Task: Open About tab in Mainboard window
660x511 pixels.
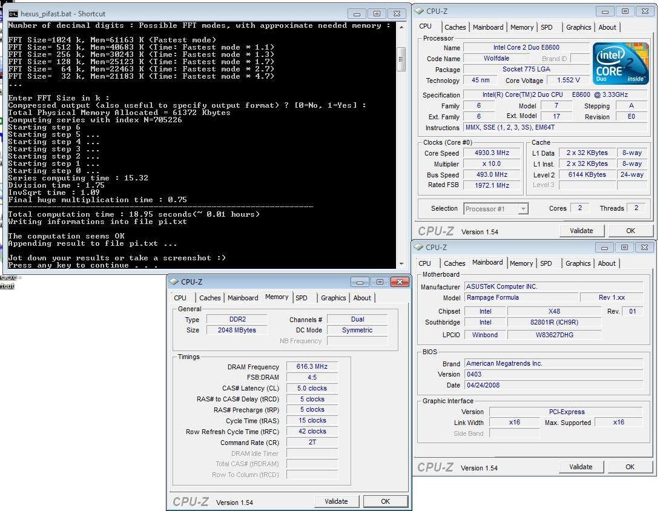Action: point(607,263)
